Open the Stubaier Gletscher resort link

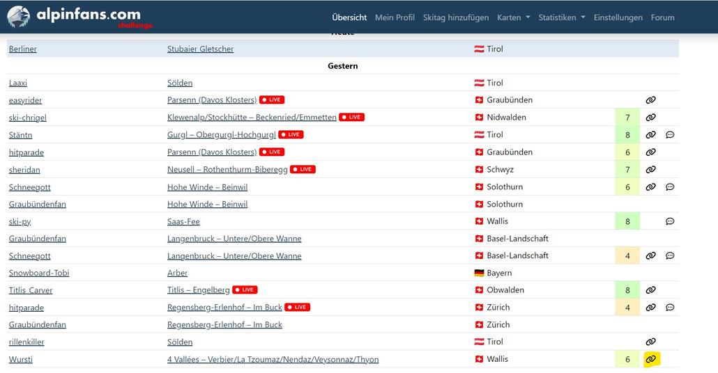coord(200,49)
